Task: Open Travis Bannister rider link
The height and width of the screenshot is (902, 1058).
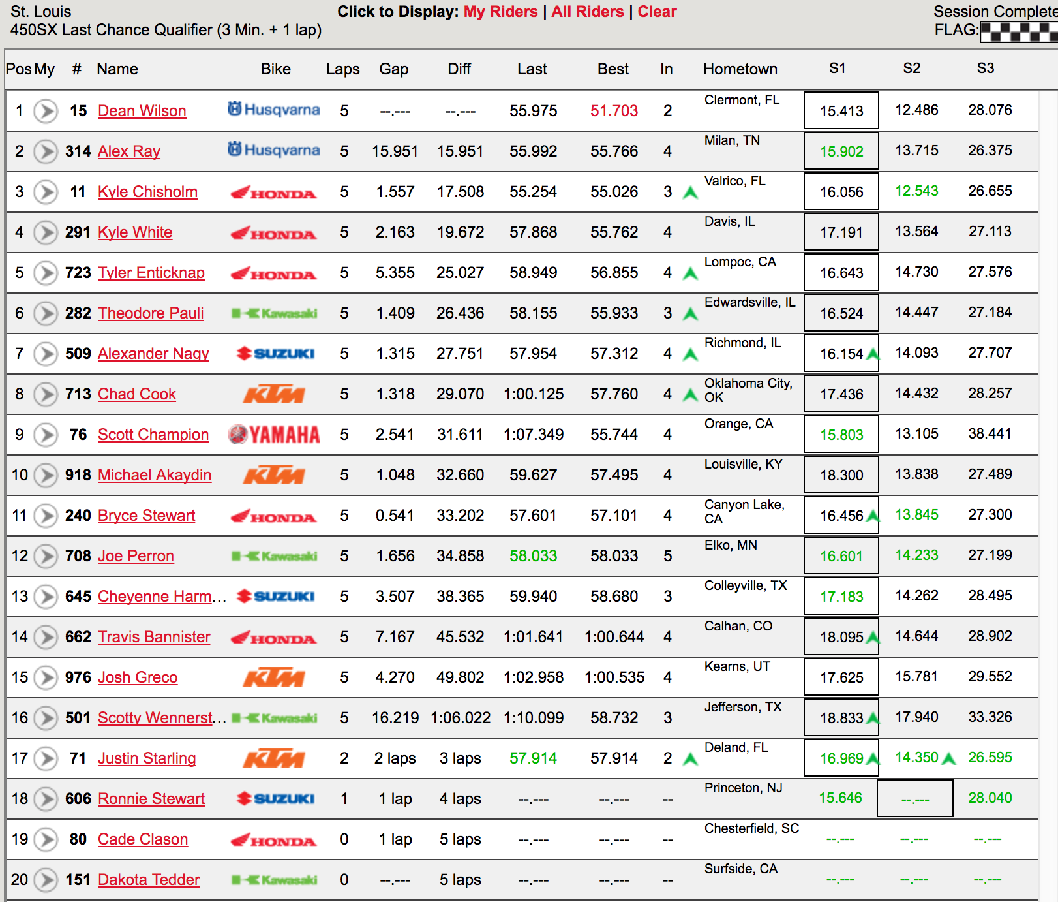Action: click(x=154, y=637)
